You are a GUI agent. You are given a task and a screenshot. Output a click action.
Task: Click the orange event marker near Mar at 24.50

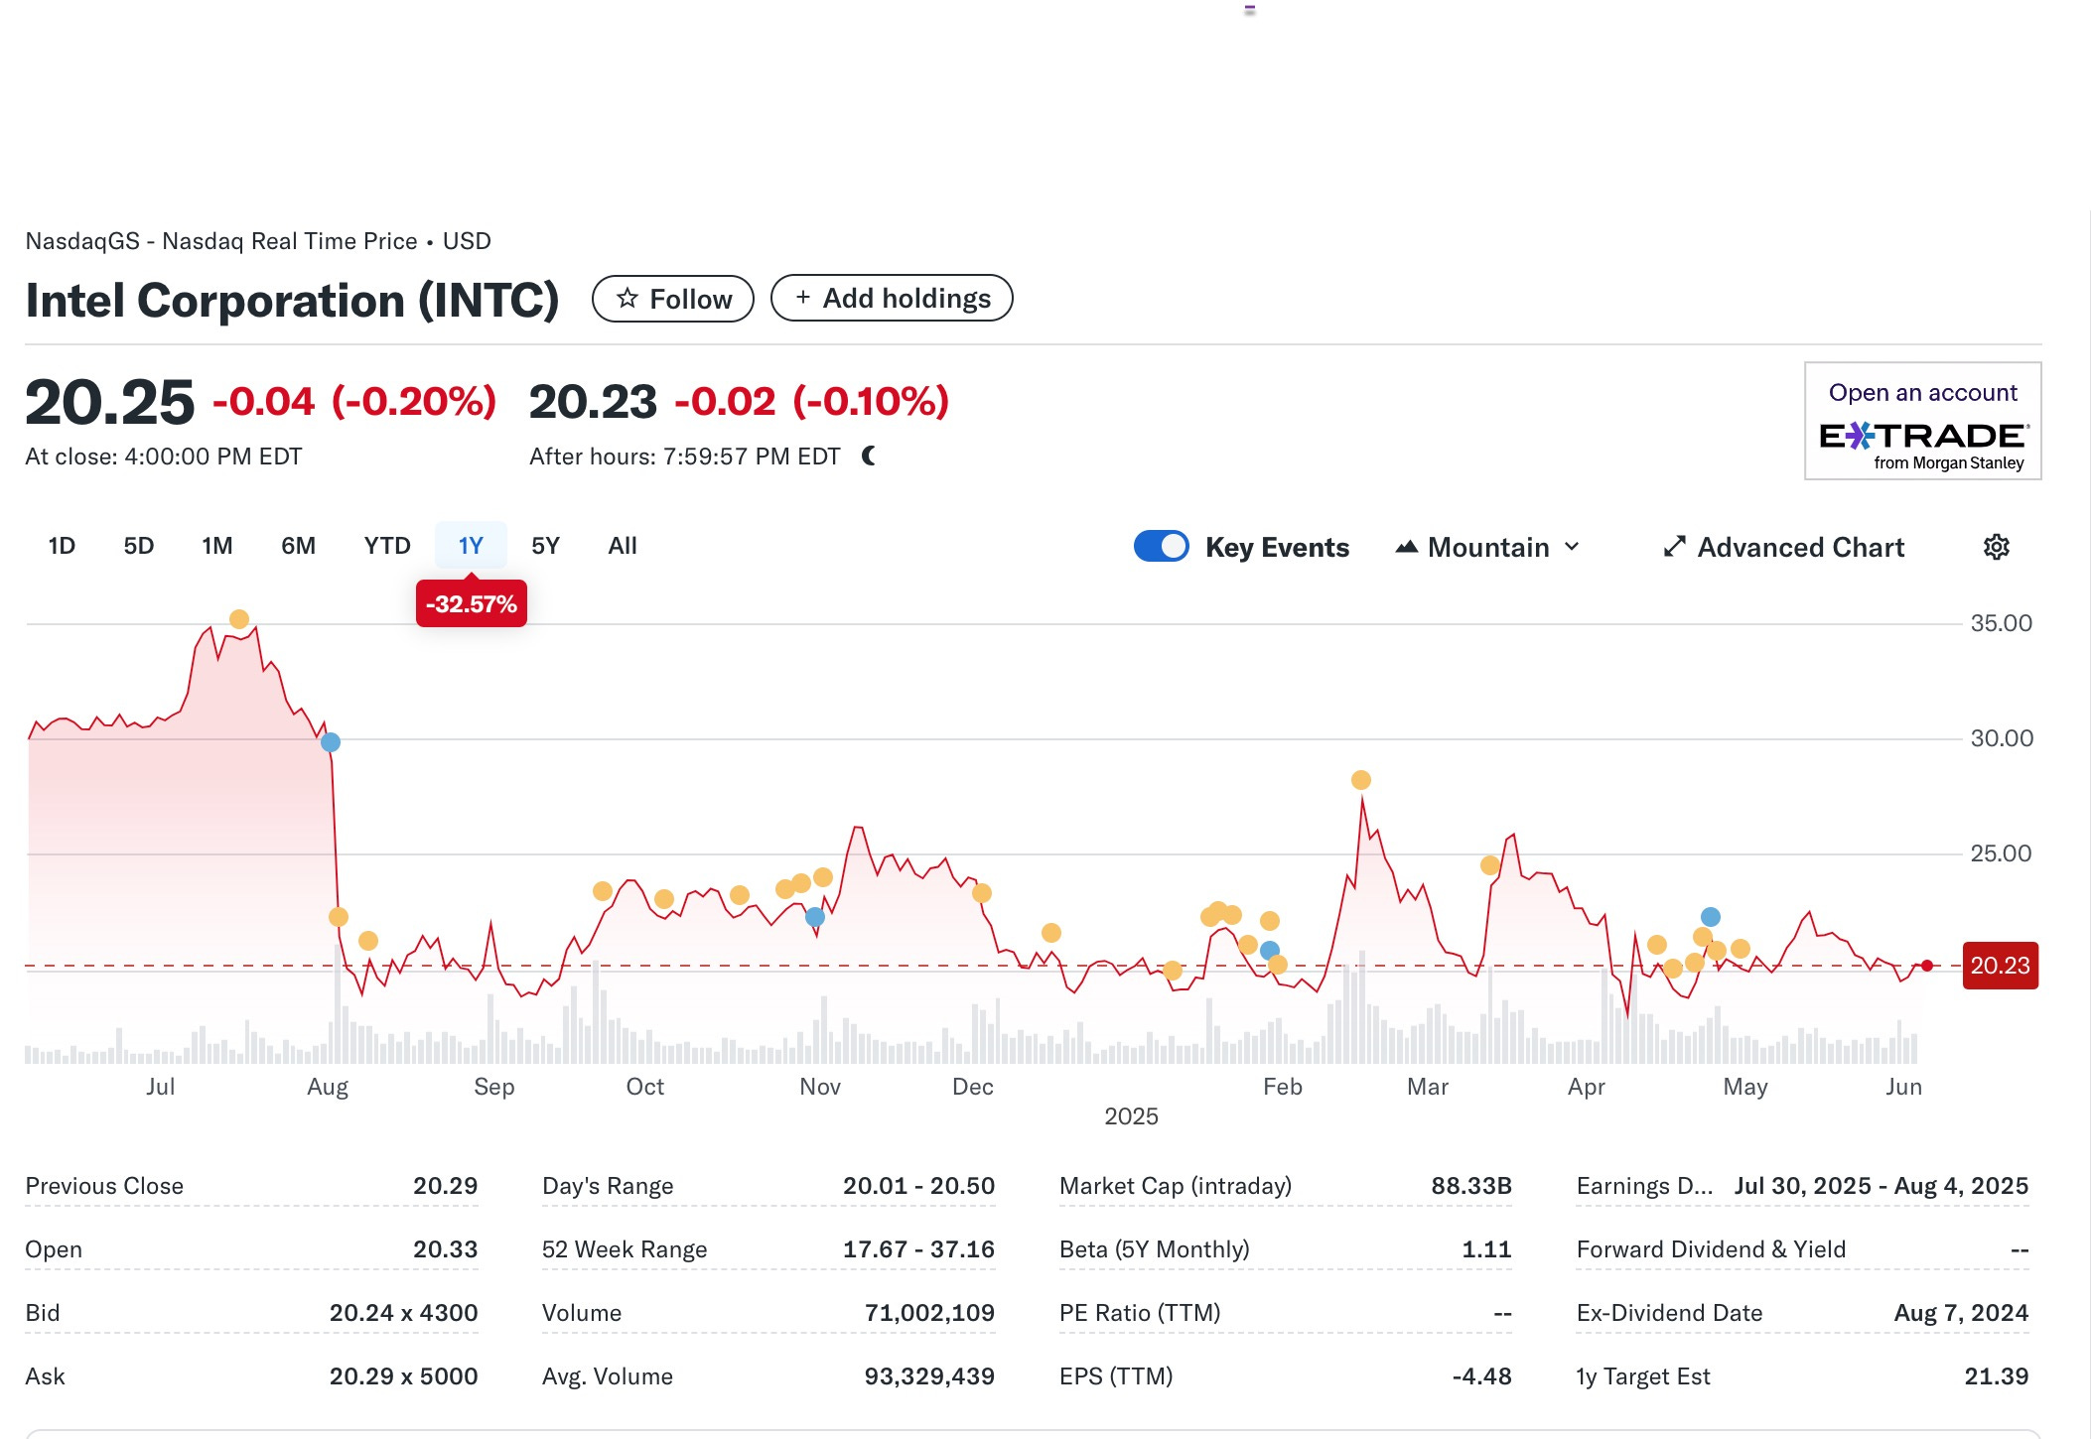pyautogui.click(x=1490, y=865)
